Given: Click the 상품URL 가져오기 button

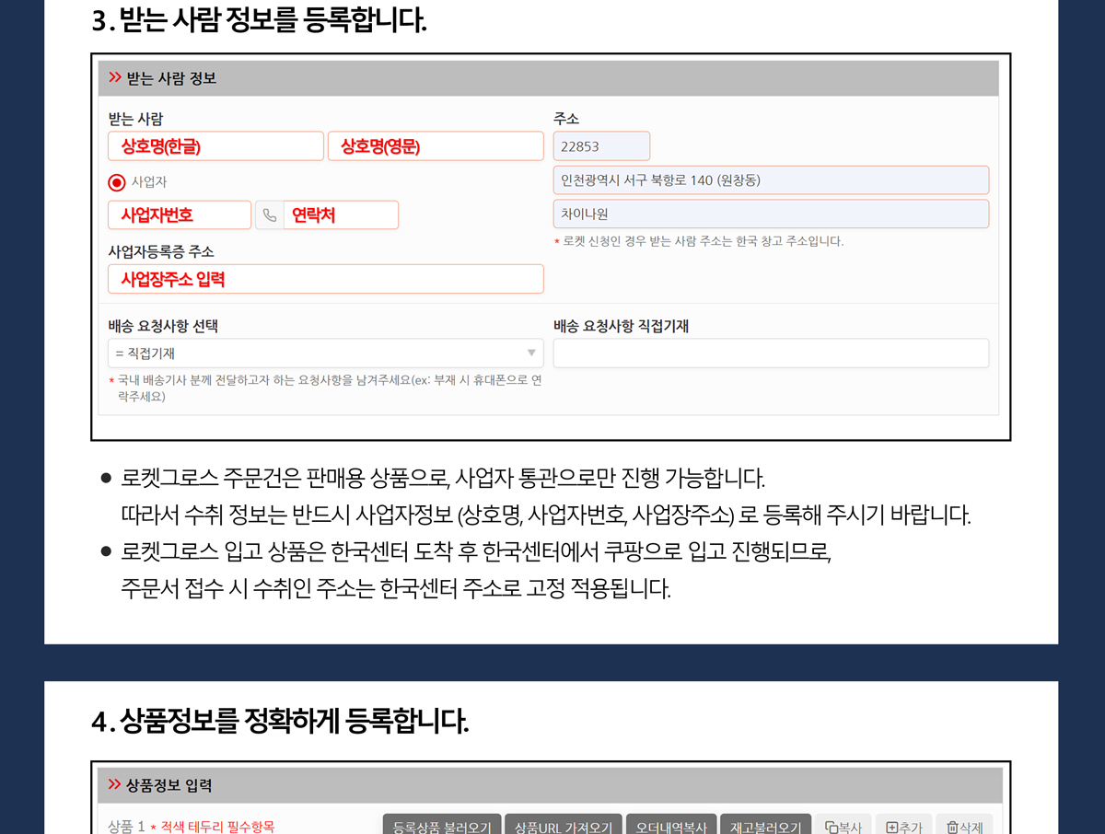Looking at the screenshot, I should pyautogui.click(x=564, y=826).
